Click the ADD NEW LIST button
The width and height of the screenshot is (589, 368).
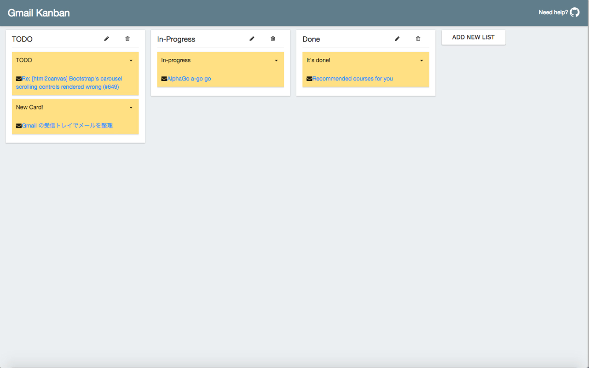coord(474,37)
